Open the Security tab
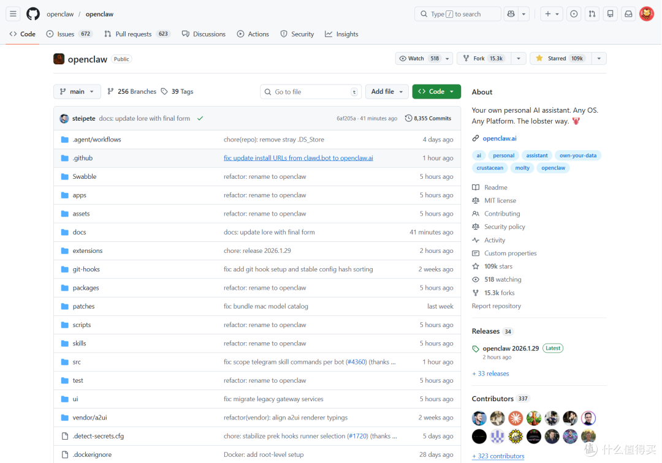This screenshot has width=662, height=463. point(297,34)
